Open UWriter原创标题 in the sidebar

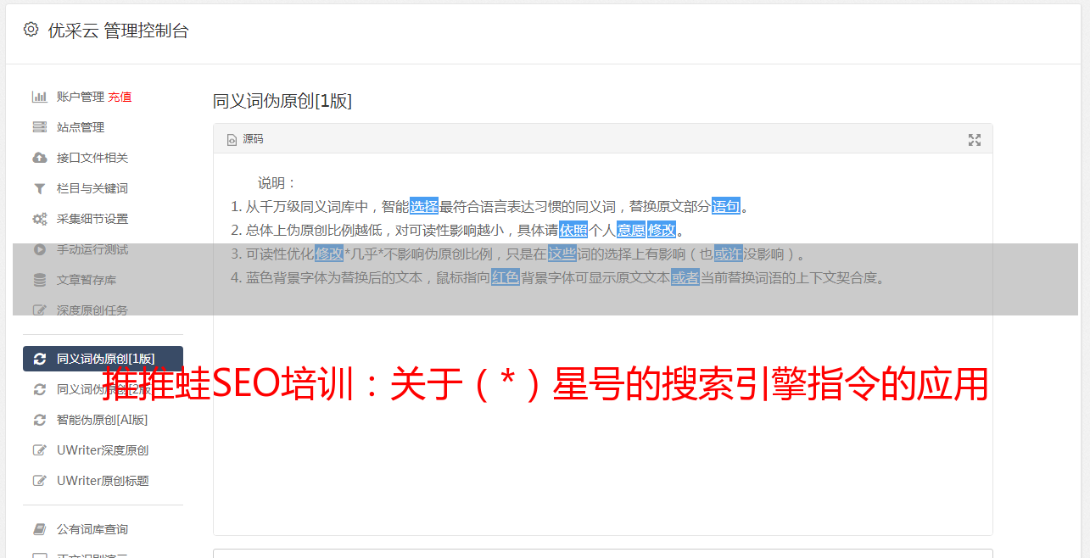[103, 481]
